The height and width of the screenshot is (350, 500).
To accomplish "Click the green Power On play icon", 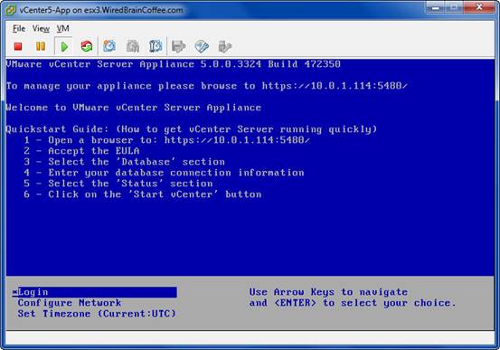I will coord(64,47).
